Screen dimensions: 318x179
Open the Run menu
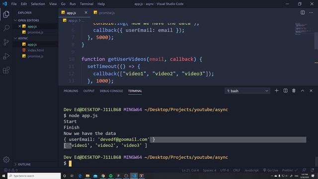73,4
